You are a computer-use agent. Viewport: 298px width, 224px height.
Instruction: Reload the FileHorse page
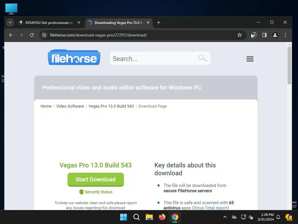[x=32, y=35]
